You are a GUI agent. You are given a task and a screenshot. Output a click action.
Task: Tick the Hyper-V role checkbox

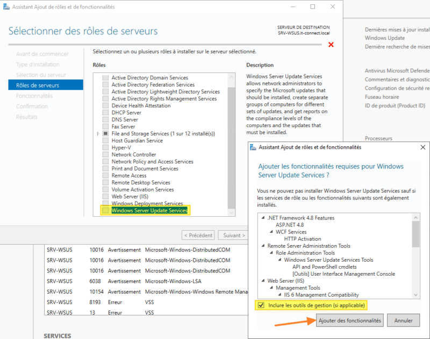[x=106, y=148]
